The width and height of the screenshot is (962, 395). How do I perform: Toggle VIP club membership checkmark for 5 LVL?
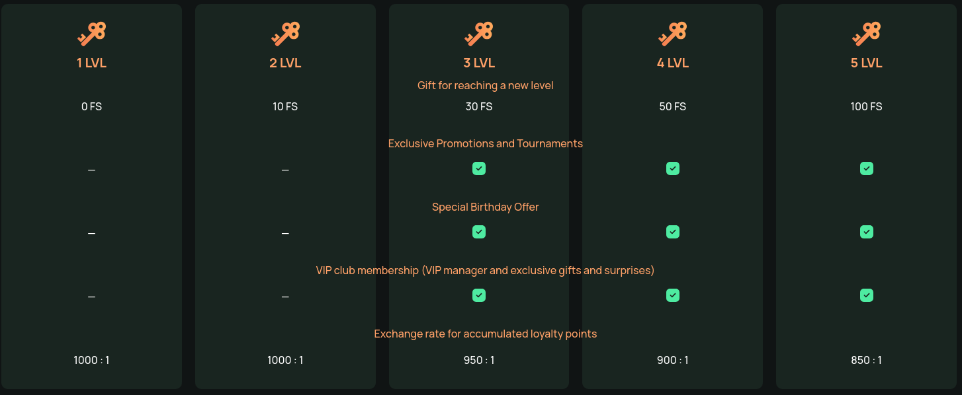tap(867, 295)
